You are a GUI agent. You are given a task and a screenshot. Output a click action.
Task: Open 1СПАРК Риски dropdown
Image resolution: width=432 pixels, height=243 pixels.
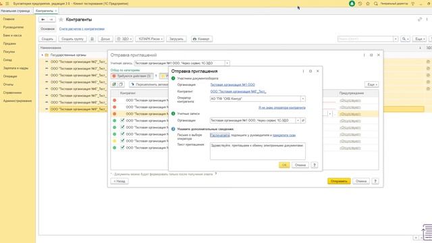pos(150,39)
